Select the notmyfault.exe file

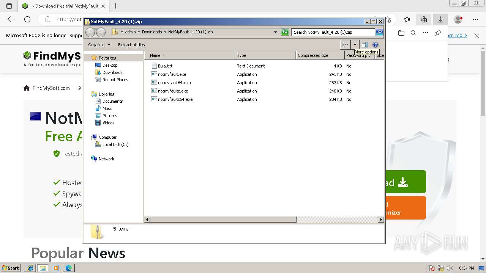[172, 74]
